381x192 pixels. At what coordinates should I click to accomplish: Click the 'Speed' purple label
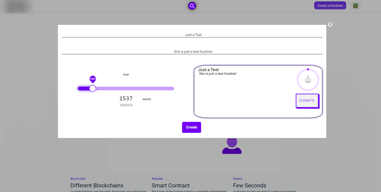click(237, 179)
